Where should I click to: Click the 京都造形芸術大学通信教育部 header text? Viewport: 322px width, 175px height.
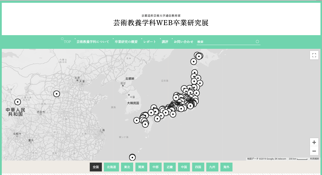(161, 15)
